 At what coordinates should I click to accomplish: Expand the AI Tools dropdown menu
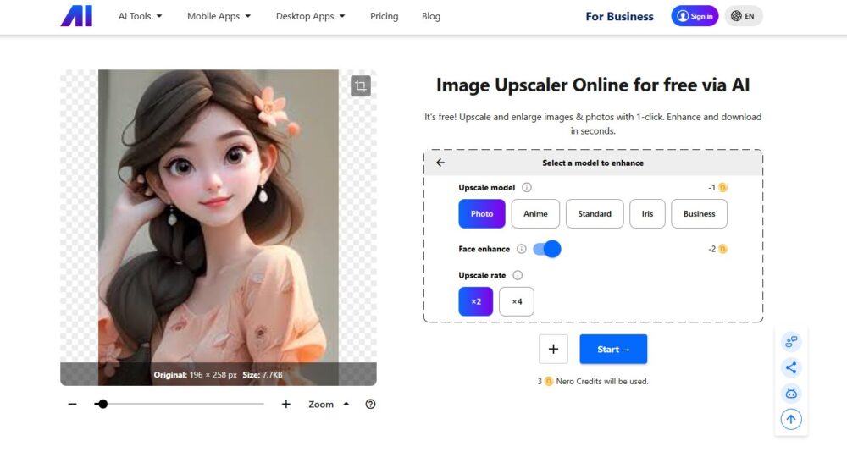pyautogui.click(x=141, y=16)
